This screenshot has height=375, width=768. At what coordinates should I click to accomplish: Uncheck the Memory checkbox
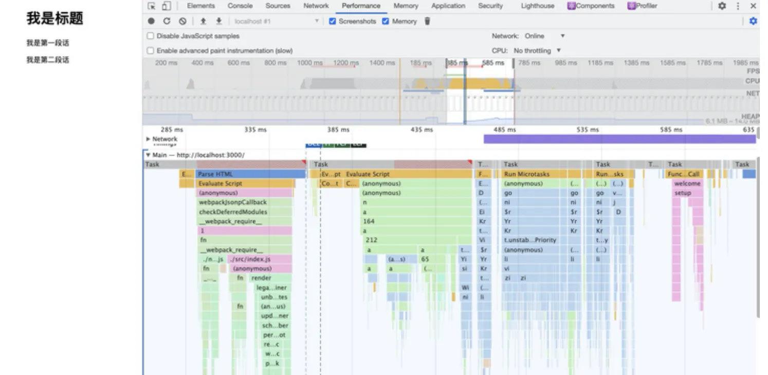[x=386, y=22]
